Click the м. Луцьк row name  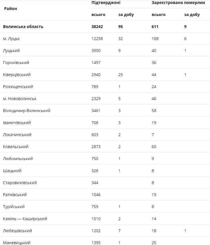click(x=11, y=39)
